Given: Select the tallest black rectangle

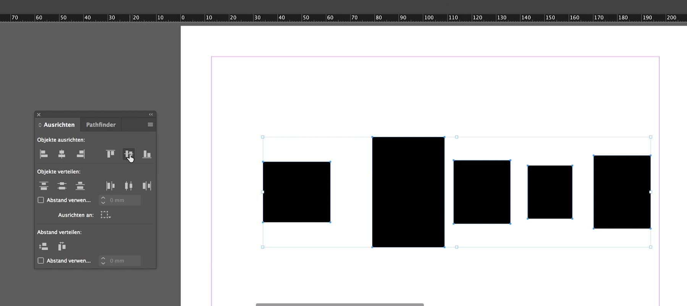Looking at the screenshot, I should pos(408,192).
